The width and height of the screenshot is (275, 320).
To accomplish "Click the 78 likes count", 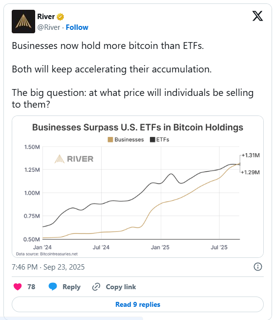I will pos(31,287).
